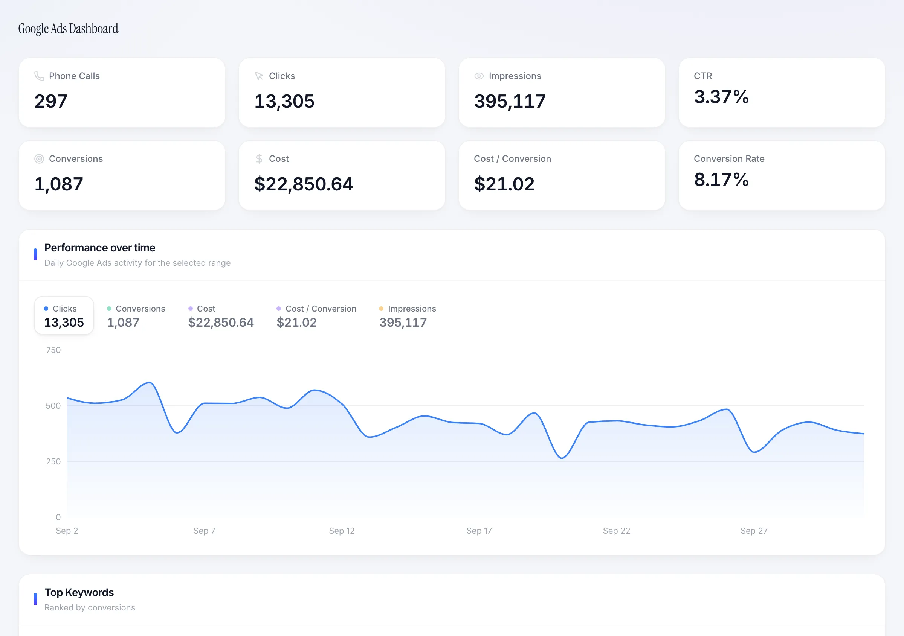
Task: Click the Conversion Rate value 8.17%
Action: 721,180
